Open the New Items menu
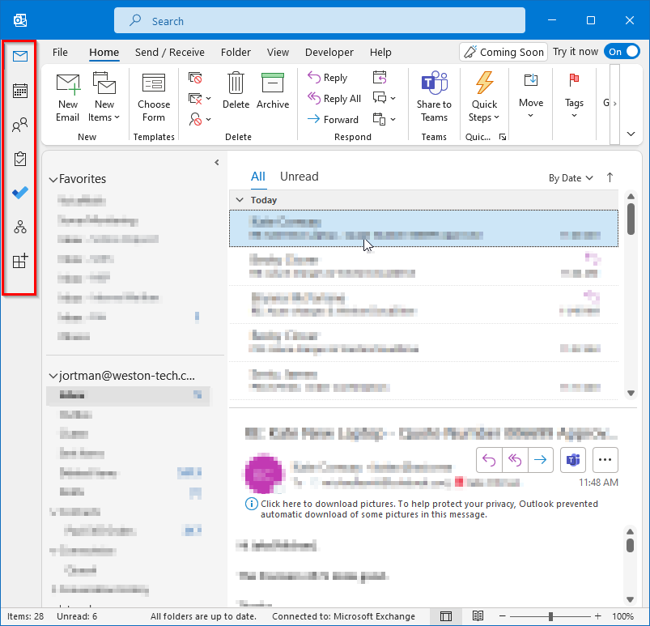This screenshot has height=626, width=650. pos(104,98)
